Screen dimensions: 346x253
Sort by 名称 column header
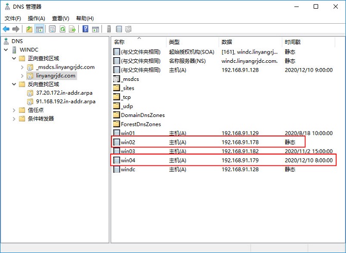point(139,42)
